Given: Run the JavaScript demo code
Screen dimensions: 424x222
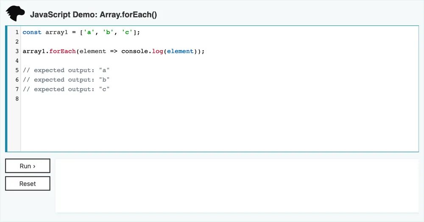Looking at the screenshot, I should (28, 166).
